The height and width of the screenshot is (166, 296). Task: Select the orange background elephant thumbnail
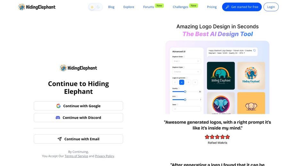(251, 103)
